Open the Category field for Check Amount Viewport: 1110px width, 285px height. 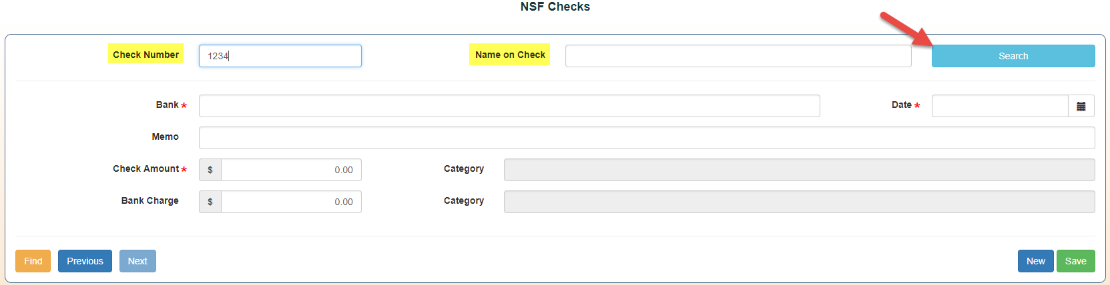(x=799, y=170)
